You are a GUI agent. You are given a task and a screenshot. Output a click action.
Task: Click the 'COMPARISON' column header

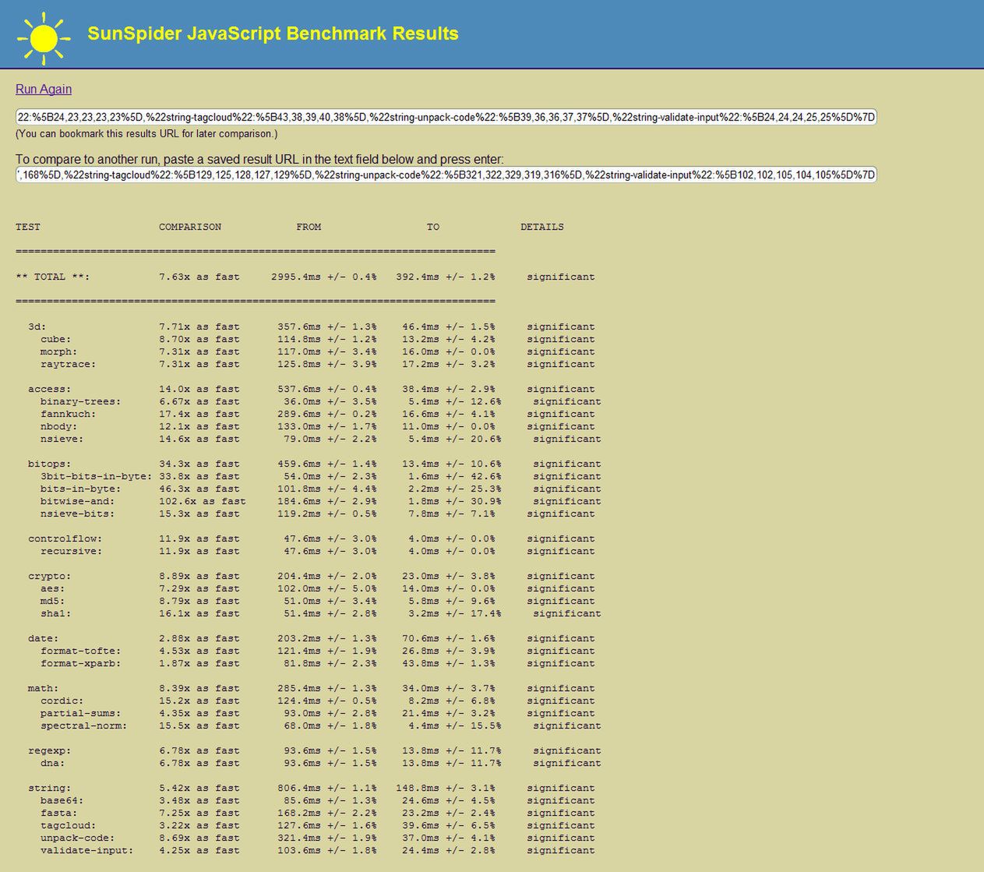(x=190, y=228)
